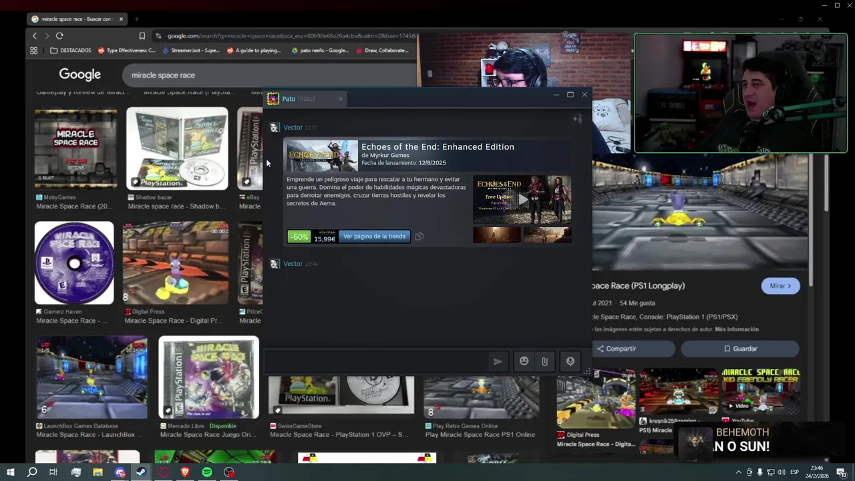Open MobyGames Miracle Space Race image
This screenshot has width=855, height=481.
(75, 150)
